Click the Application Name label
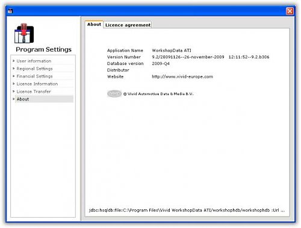Screen dimensions: 301x228 125,51
